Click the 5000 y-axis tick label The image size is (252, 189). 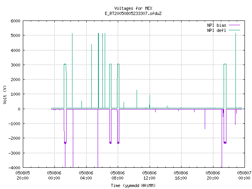(16, 35)
